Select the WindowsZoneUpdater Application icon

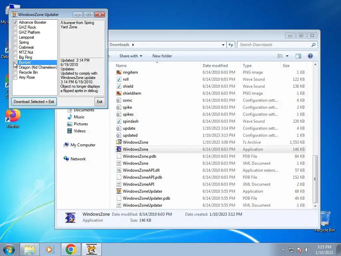119,191
